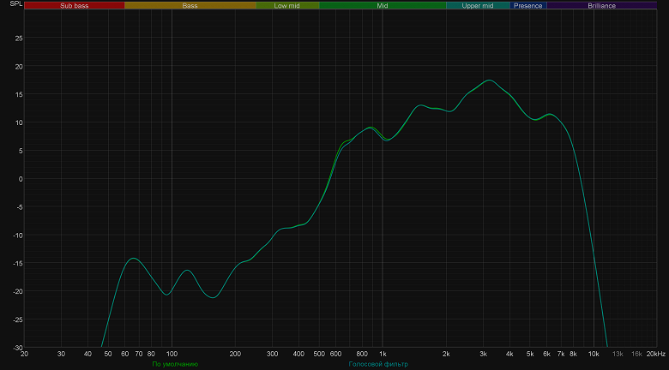Click the 15 dB level axis label
The width and height of the screenshot is (669, 370).
pos(19,94)
